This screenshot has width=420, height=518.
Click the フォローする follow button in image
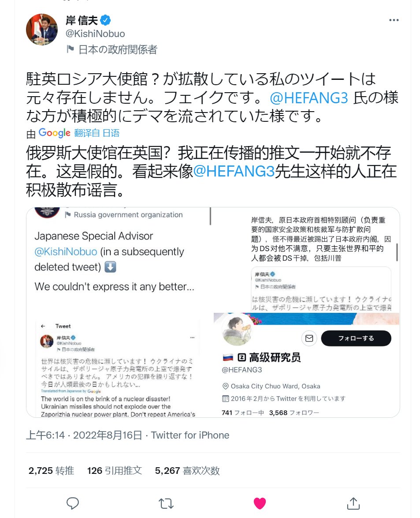click(x=356, y=338)
